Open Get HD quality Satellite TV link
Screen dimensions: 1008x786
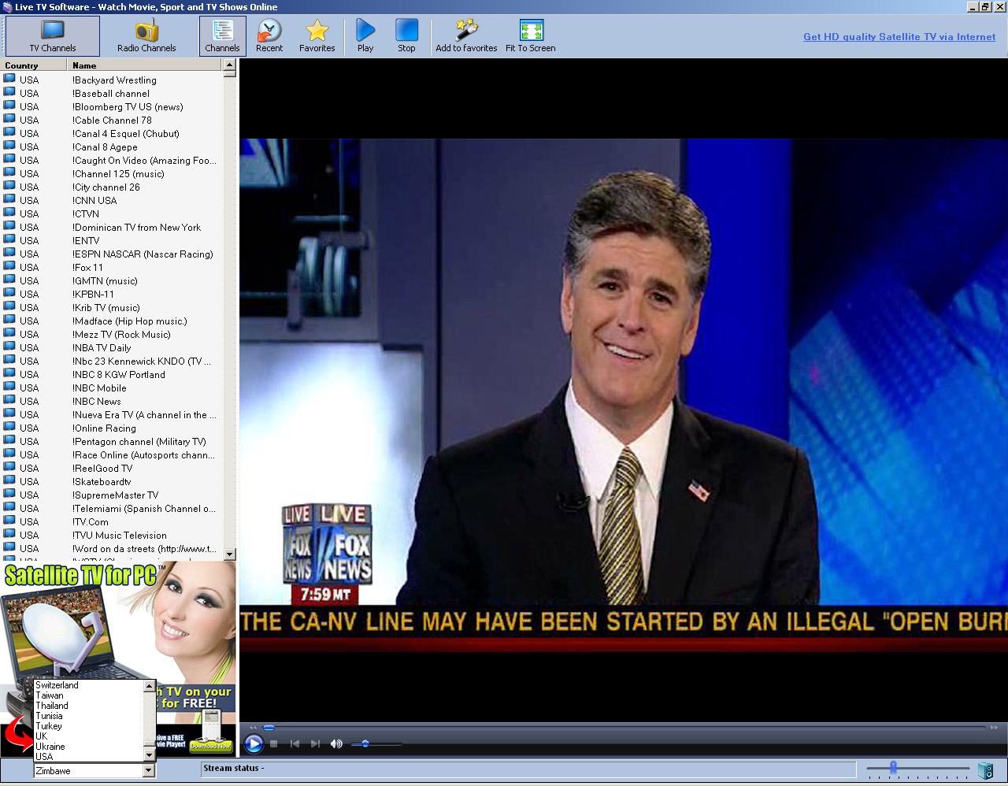pos(899,37)
